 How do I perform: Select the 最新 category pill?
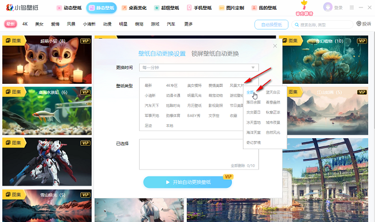click(10, 24)
